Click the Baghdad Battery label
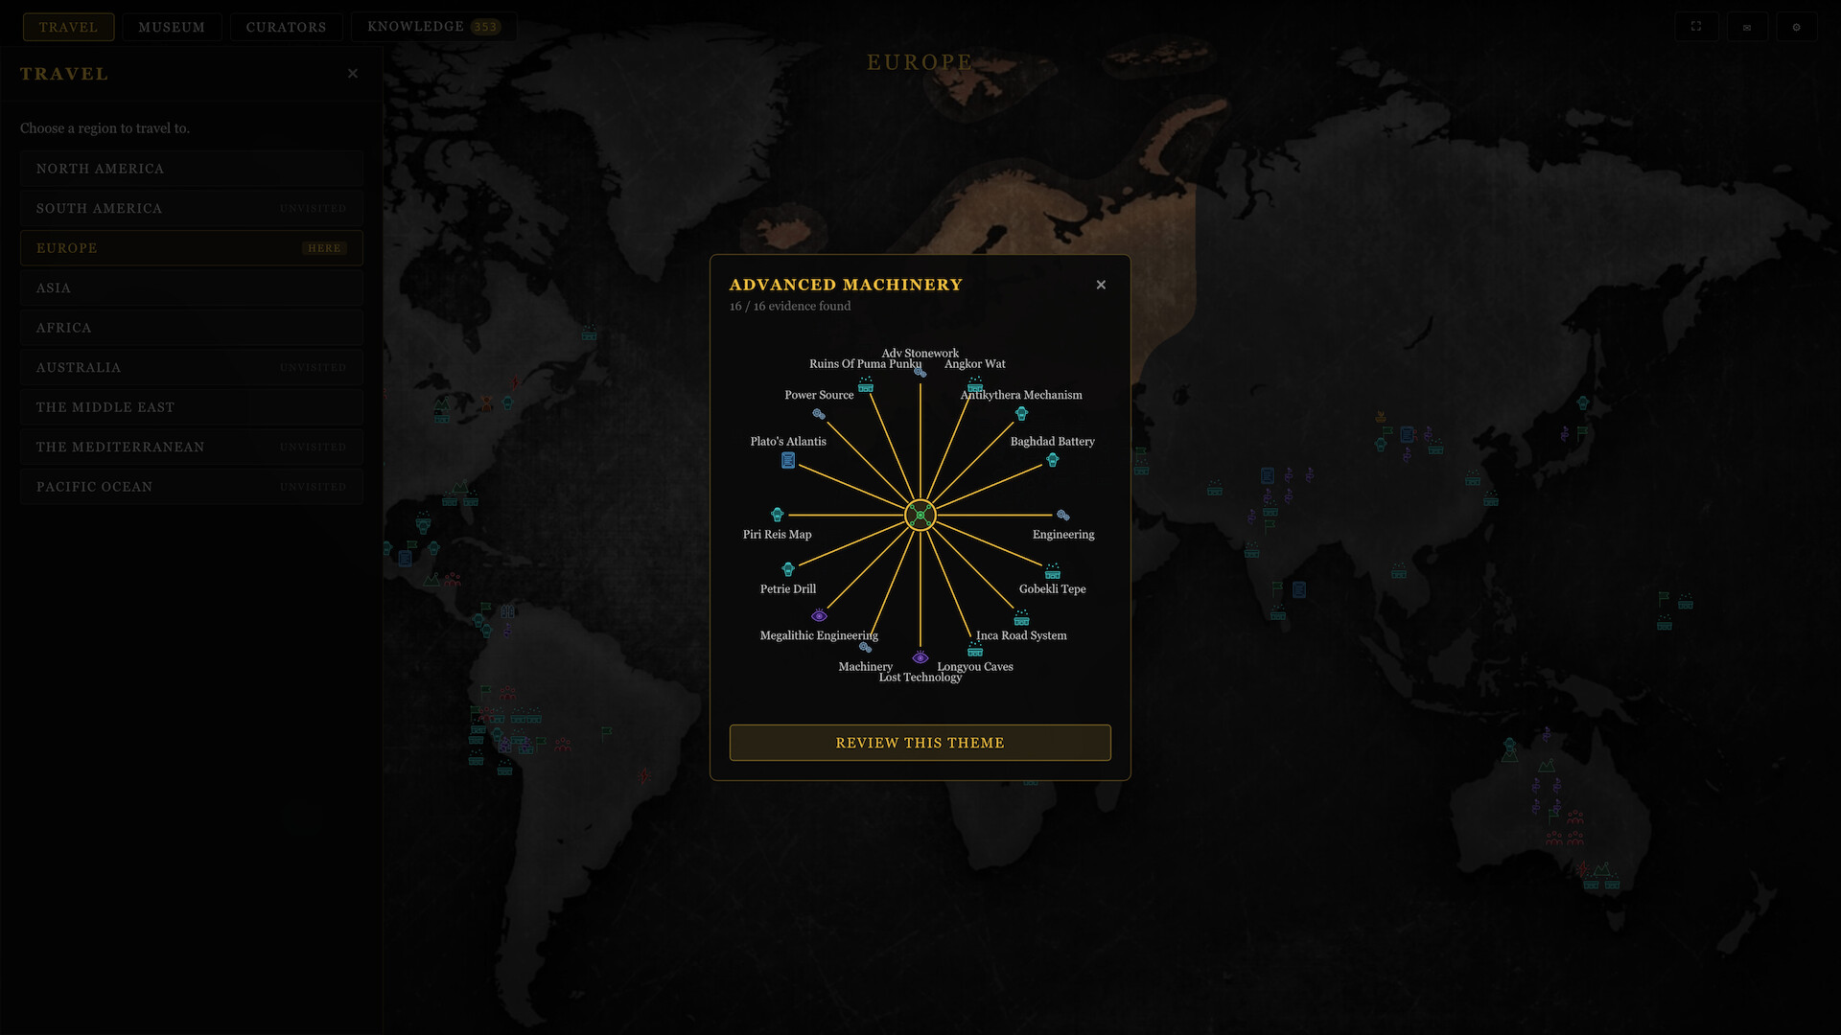The width and height of the screenshot is (1841, 1035). (1053, 442)
